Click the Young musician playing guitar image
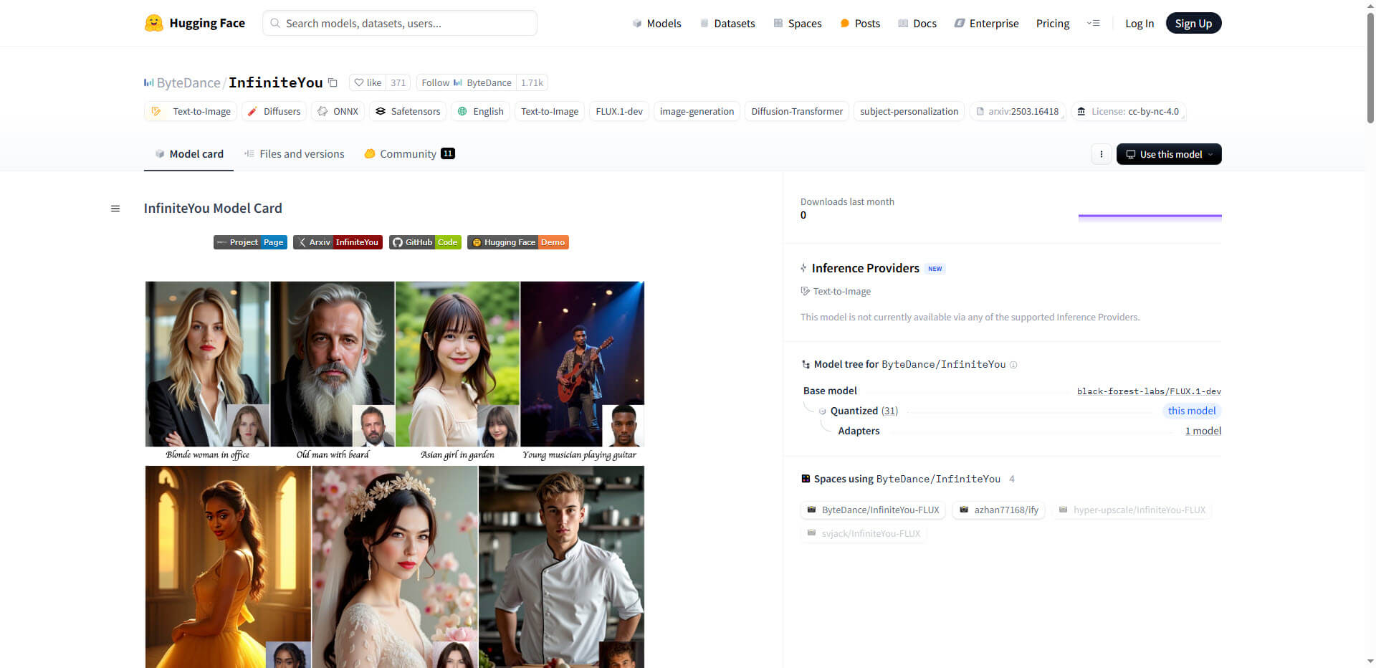 tap(582, 364)
